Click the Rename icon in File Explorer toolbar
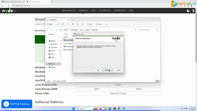 click(73, 24)
